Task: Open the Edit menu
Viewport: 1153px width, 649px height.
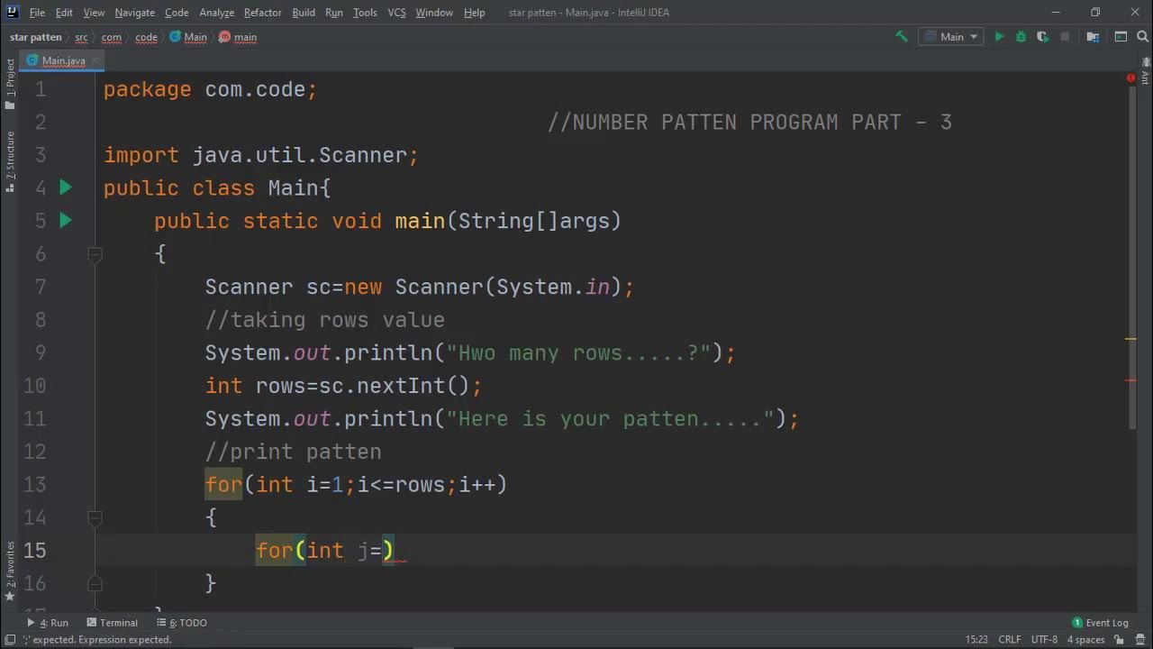Action: [64, 13]
